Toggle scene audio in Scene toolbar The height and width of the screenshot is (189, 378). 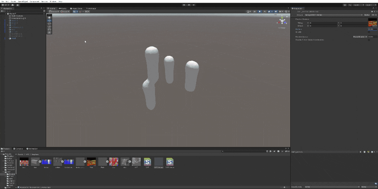pyautogui.click(x=265, y=11)
